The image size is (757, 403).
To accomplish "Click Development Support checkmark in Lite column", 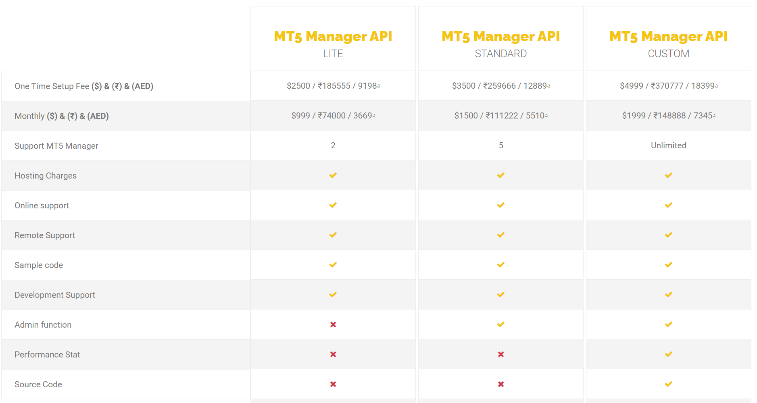I will 333,295.
